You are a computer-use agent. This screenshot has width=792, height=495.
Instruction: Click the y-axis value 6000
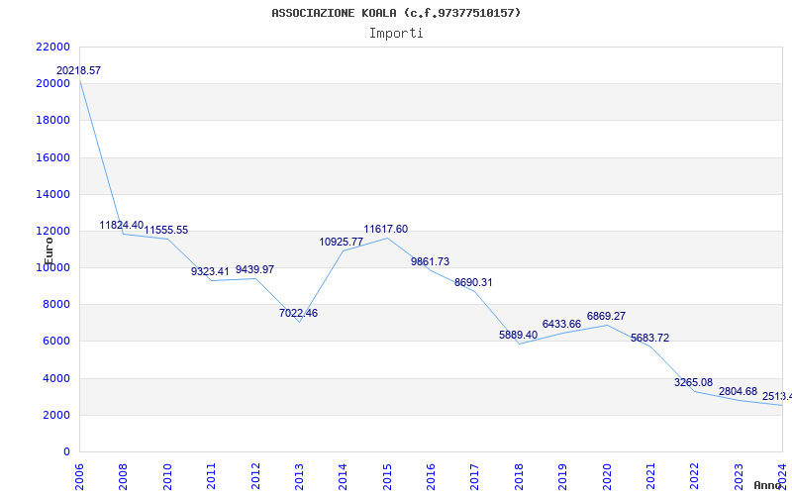point(56,342)
